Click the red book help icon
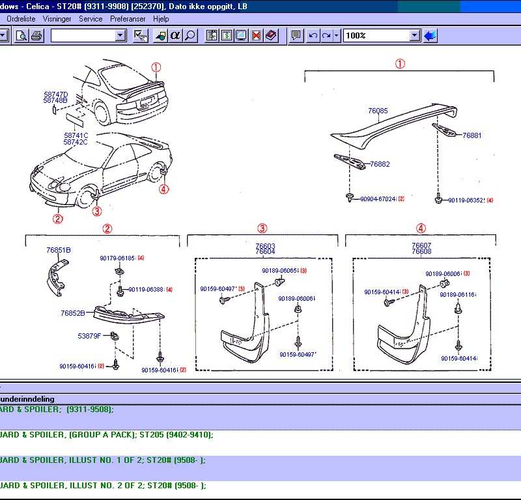Screen dimensions: 521x500 (x=271, y=36)
